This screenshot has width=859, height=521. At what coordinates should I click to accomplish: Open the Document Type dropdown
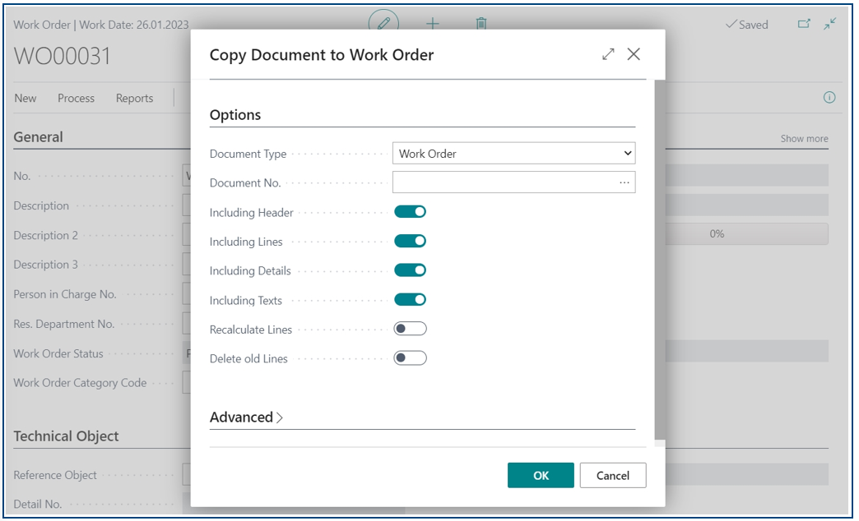(x=514, y=153)
